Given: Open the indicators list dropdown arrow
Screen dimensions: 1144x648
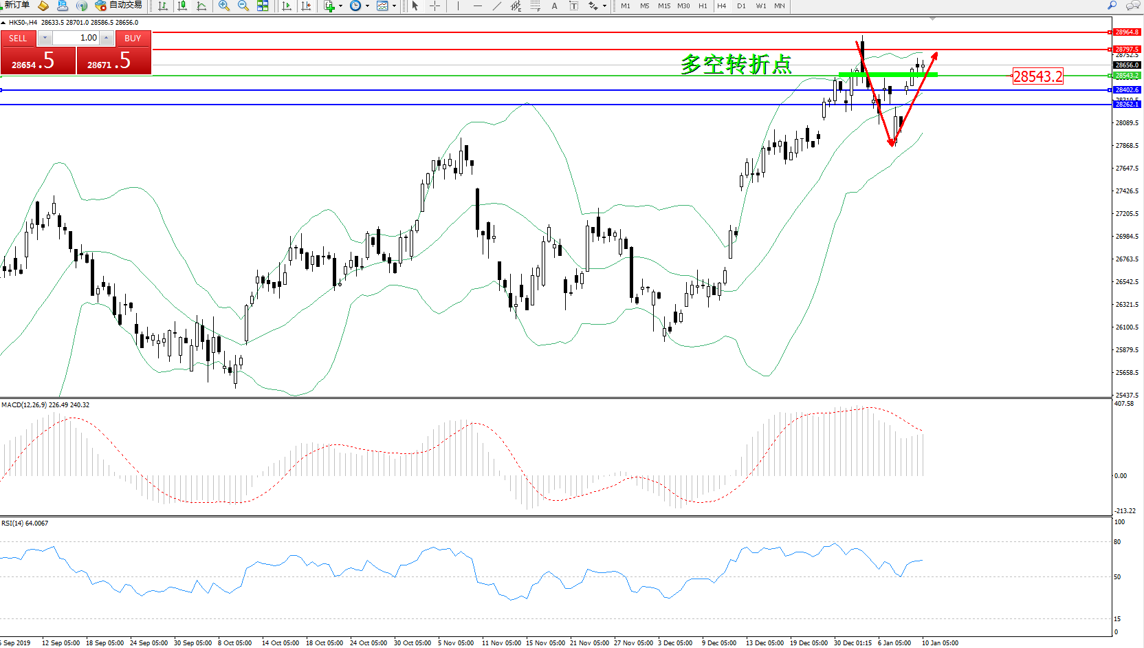Looking at the screenshot, I should click(340, 6).
